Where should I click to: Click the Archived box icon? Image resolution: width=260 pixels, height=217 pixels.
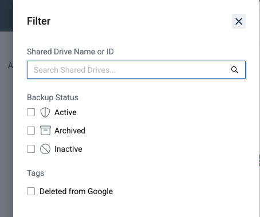[x=45, y=131]
